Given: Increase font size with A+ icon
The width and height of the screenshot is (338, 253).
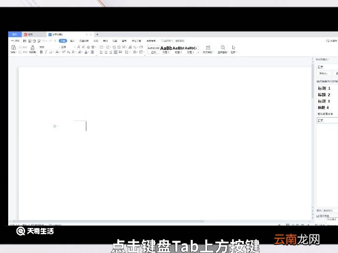Looking at the screenshot, I should [79, 47].
